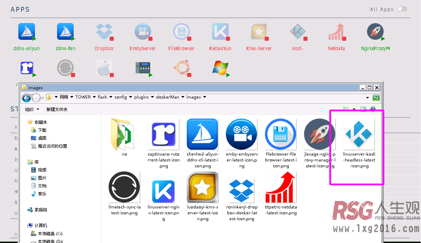Open the address bar history dropdown

tap(367, 98)
